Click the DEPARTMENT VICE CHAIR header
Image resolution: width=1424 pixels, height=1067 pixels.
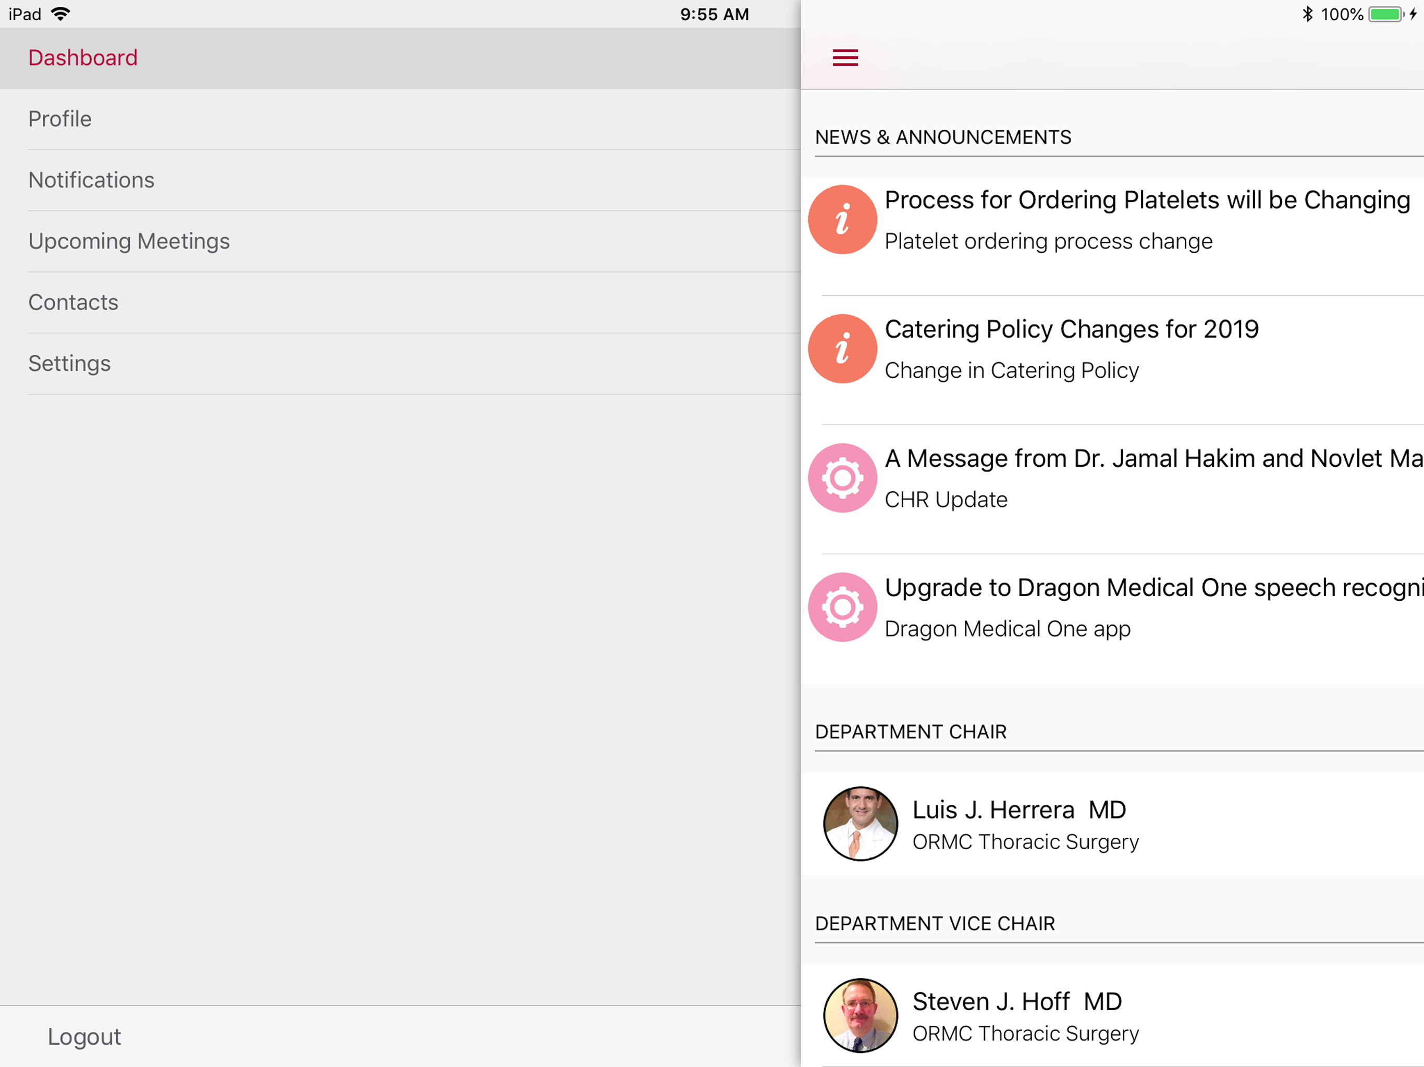[x=935, y=924]
